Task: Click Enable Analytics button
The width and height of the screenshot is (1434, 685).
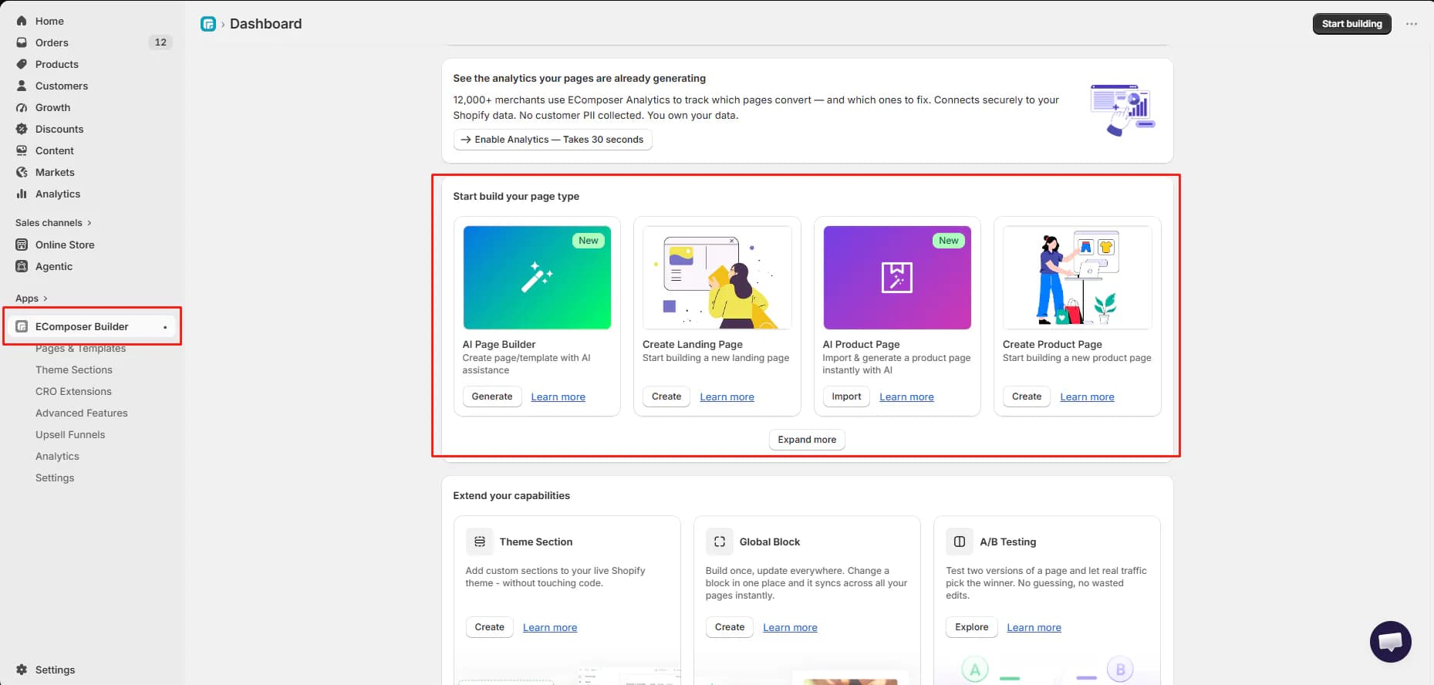Action: point(552,140)
